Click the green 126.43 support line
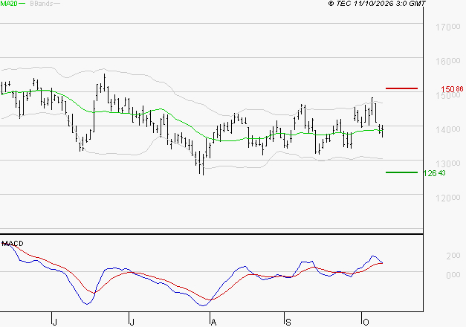466x327 pixels. click(401, 172)
